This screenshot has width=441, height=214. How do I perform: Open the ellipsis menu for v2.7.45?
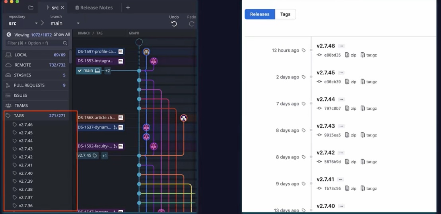click(341, 73)
